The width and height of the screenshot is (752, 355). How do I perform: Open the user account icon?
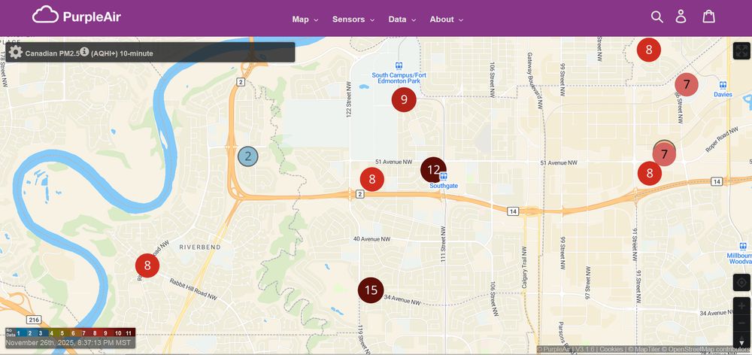click(681, 17)
